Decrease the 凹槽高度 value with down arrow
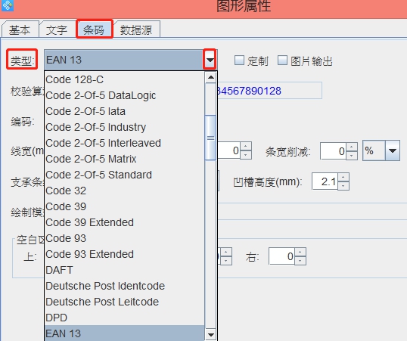The height and width of the screenshot is (341, 407). (343, 185)
